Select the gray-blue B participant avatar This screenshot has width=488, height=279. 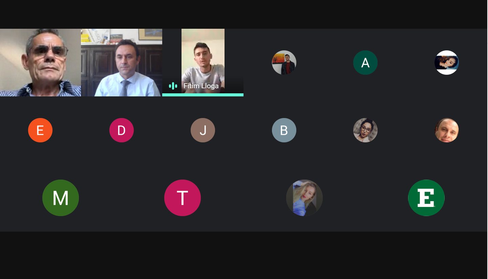point(284,130)
